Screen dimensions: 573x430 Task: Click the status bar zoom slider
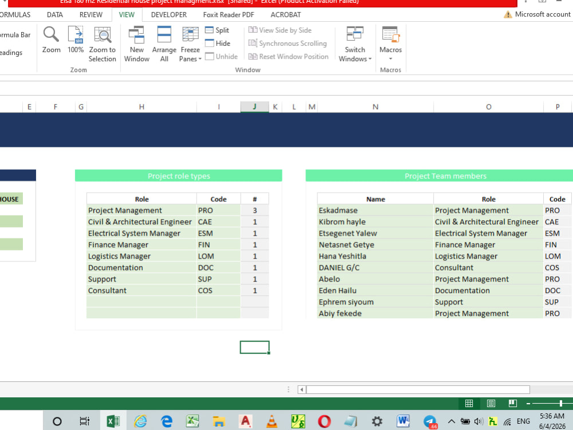pos(560,403)
